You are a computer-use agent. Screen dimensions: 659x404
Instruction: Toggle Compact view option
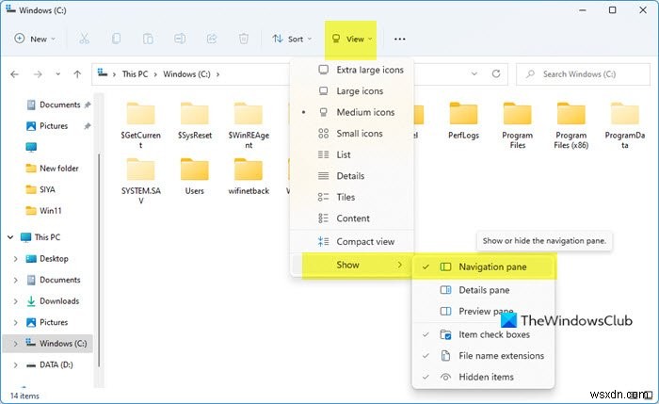[x=352, y=242]
